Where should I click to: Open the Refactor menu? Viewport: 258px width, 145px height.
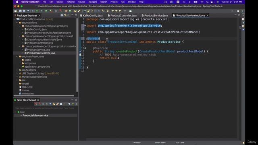71,2
